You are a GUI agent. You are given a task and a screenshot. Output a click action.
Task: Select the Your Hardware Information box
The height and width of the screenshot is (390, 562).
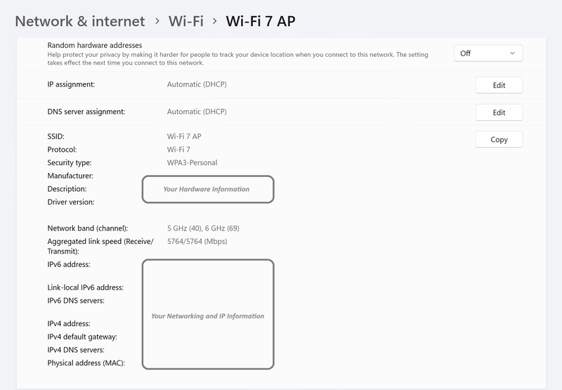tap(207, 189)
